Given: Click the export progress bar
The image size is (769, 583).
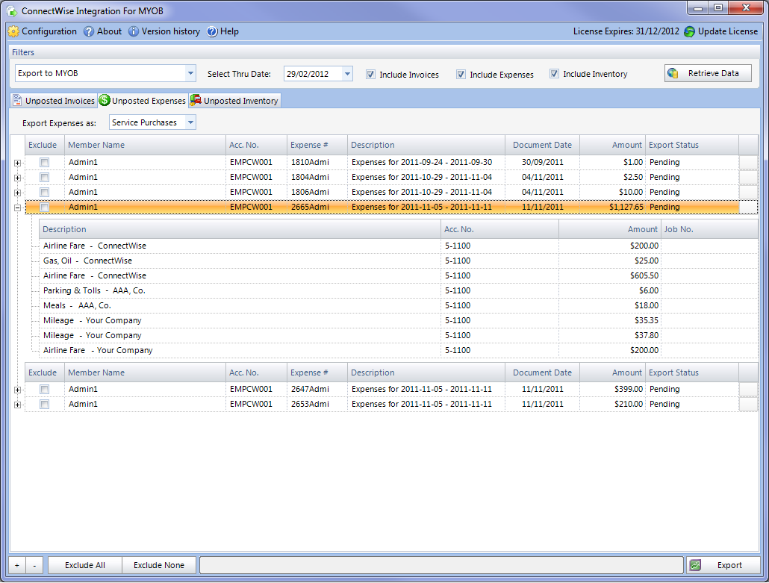Looking at the screenshot, I should (x=441, y=565).
